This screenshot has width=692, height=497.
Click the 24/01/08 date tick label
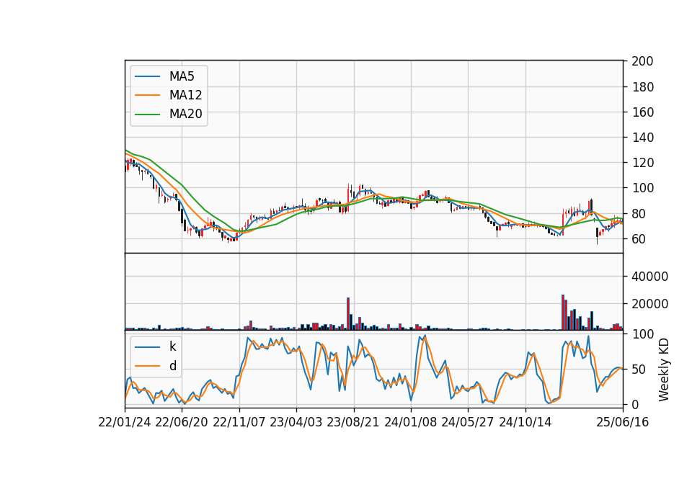410,422
